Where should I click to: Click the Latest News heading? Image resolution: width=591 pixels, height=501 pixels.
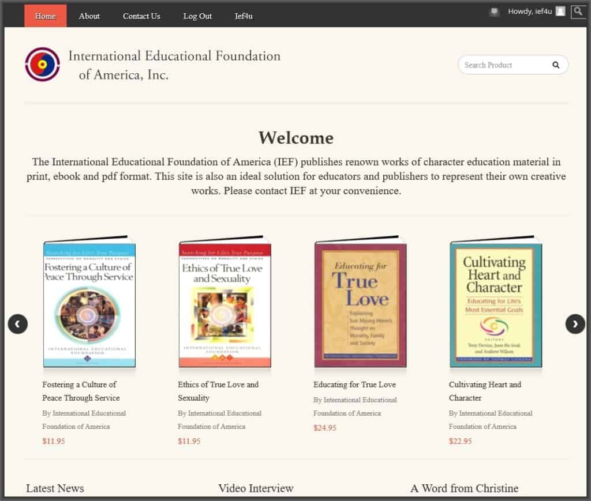(x=55, y=488)
